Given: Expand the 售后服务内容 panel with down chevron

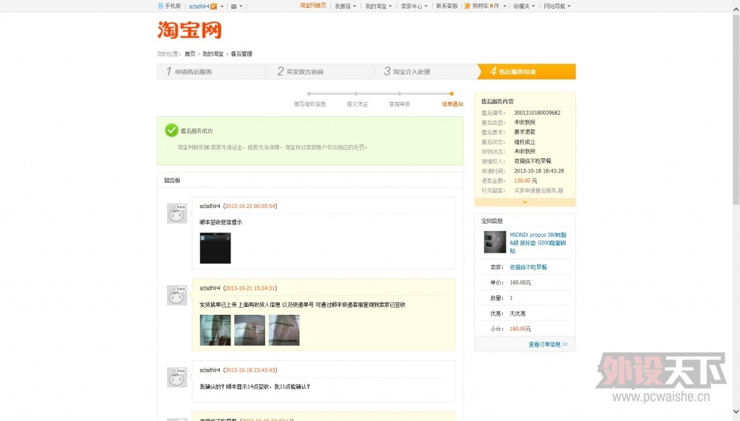Looking at the screenshot, I should point(525,201).
